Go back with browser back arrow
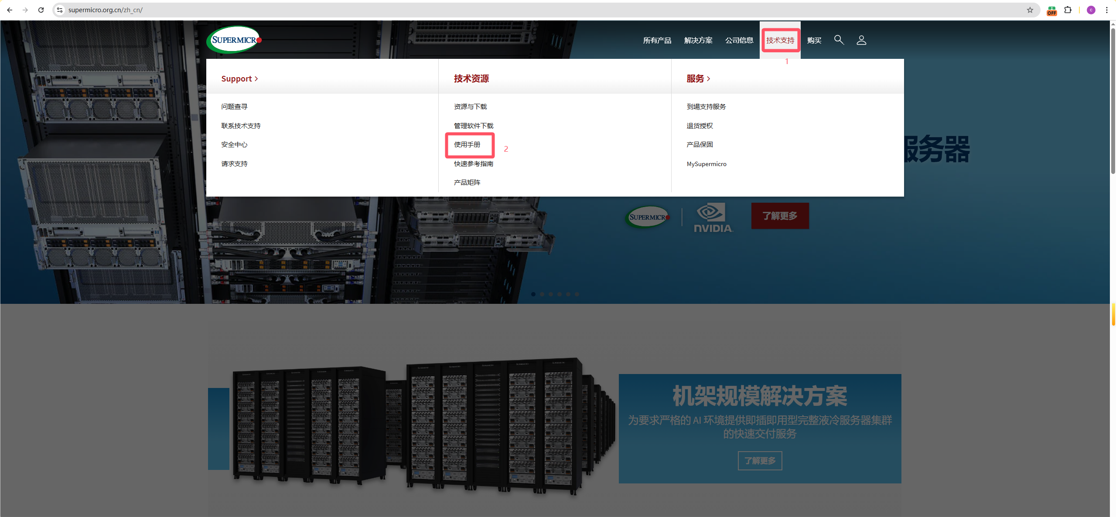This screenshot has height=517, width=1116. tap(10, 10)
